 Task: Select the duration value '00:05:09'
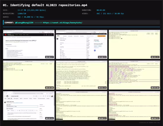click(101, 10)
